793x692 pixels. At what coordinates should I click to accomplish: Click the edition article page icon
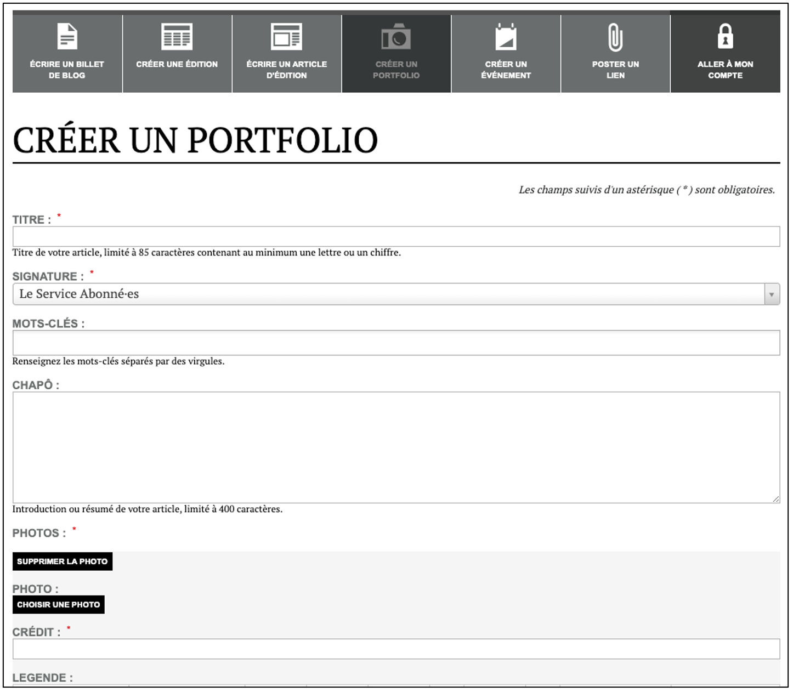tap(286, 37)
